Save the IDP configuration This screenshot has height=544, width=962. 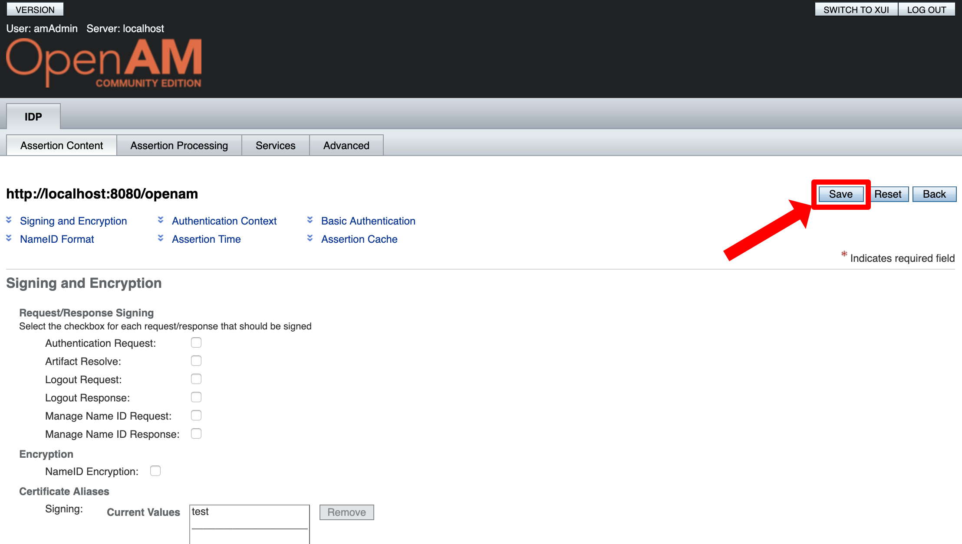pyautogui.click(x=841, y=194)
